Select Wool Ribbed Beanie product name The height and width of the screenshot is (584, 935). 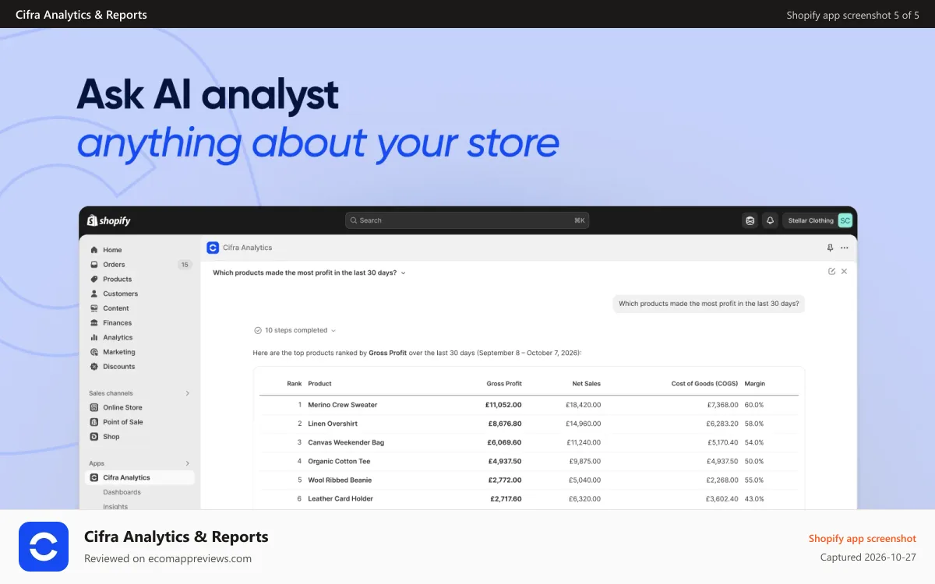point(340,480)
